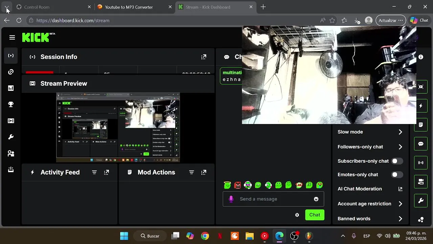
Task: Select the Stream - Kick Dashboard tab
Action: (216, 7)
